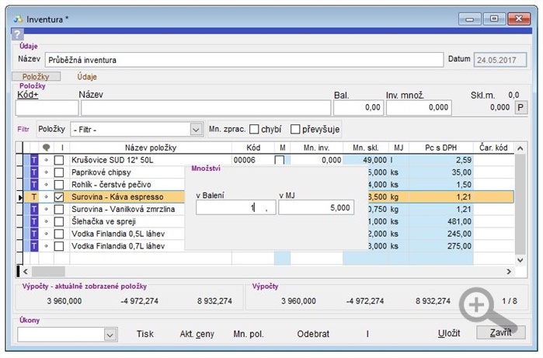543x358 pixels.
Task: Click the Čár. kód column header
Action: (x=493, y=148)
